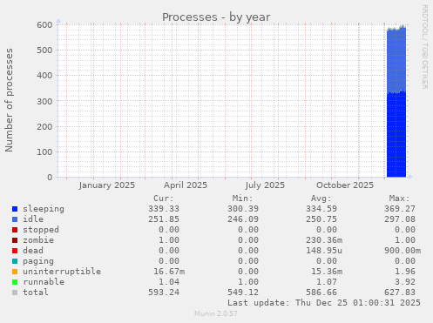The height and width of the screenshot is (323, 433).
Task: Click the runnable legend color swatch
Action: tap(15, 282)
